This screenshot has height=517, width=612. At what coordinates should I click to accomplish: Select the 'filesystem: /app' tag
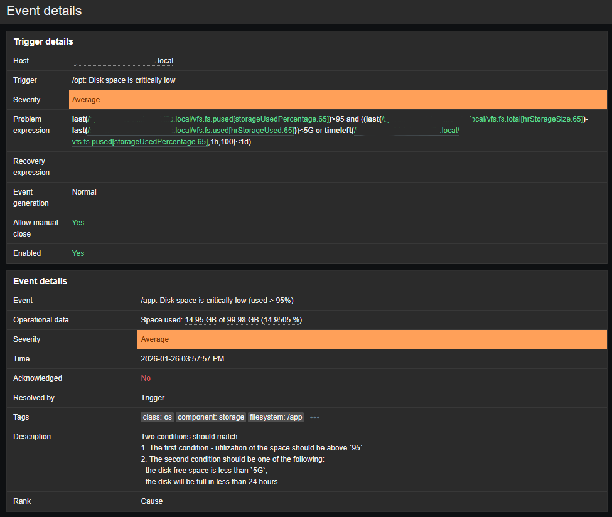[x=276, y=417]
